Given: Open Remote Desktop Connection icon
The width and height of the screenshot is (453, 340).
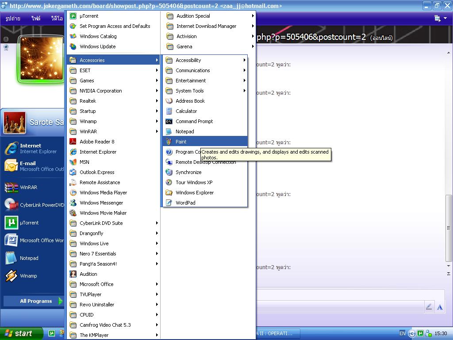Looking at the screenshot, I should [169, 162].
